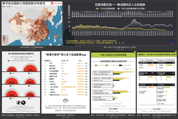Open the online education App ranking thumbnail
The height and width of the screenshot is (119, 178).
pyautogui.click(x=66, y=82)
